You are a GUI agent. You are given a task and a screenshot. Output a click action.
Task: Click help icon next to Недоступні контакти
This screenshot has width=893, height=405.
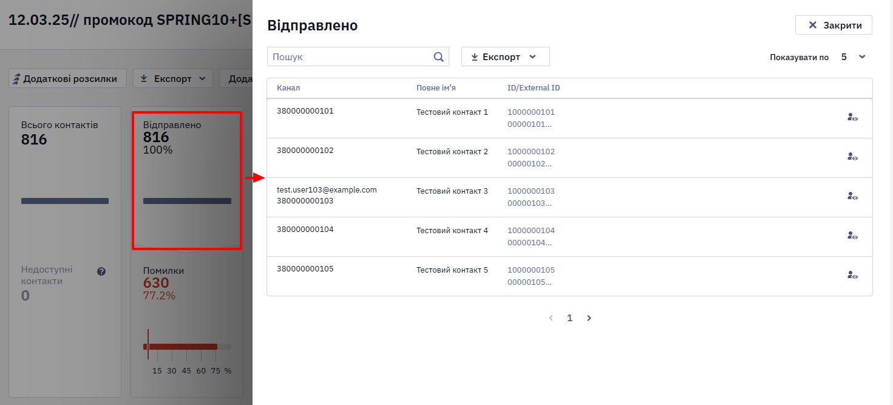click(x=101, y=271)
